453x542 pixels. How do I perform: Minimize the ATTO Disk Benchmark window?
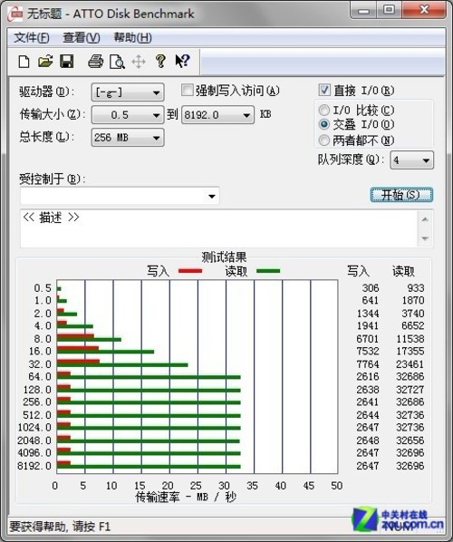point(363,10)
